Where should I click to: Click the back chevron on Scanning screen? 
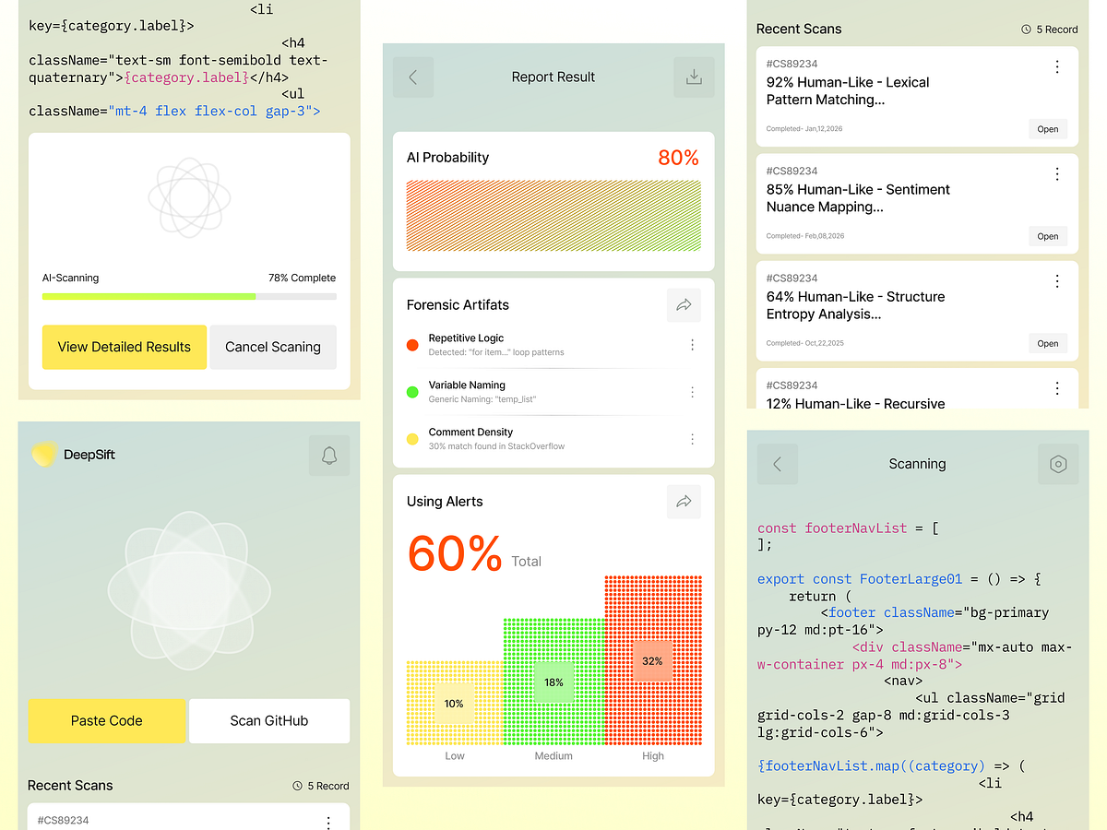point(777,464)
